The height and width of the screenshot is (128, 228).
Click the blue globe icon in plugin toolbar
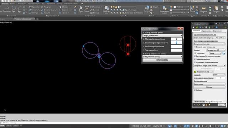tap(217, 27)
